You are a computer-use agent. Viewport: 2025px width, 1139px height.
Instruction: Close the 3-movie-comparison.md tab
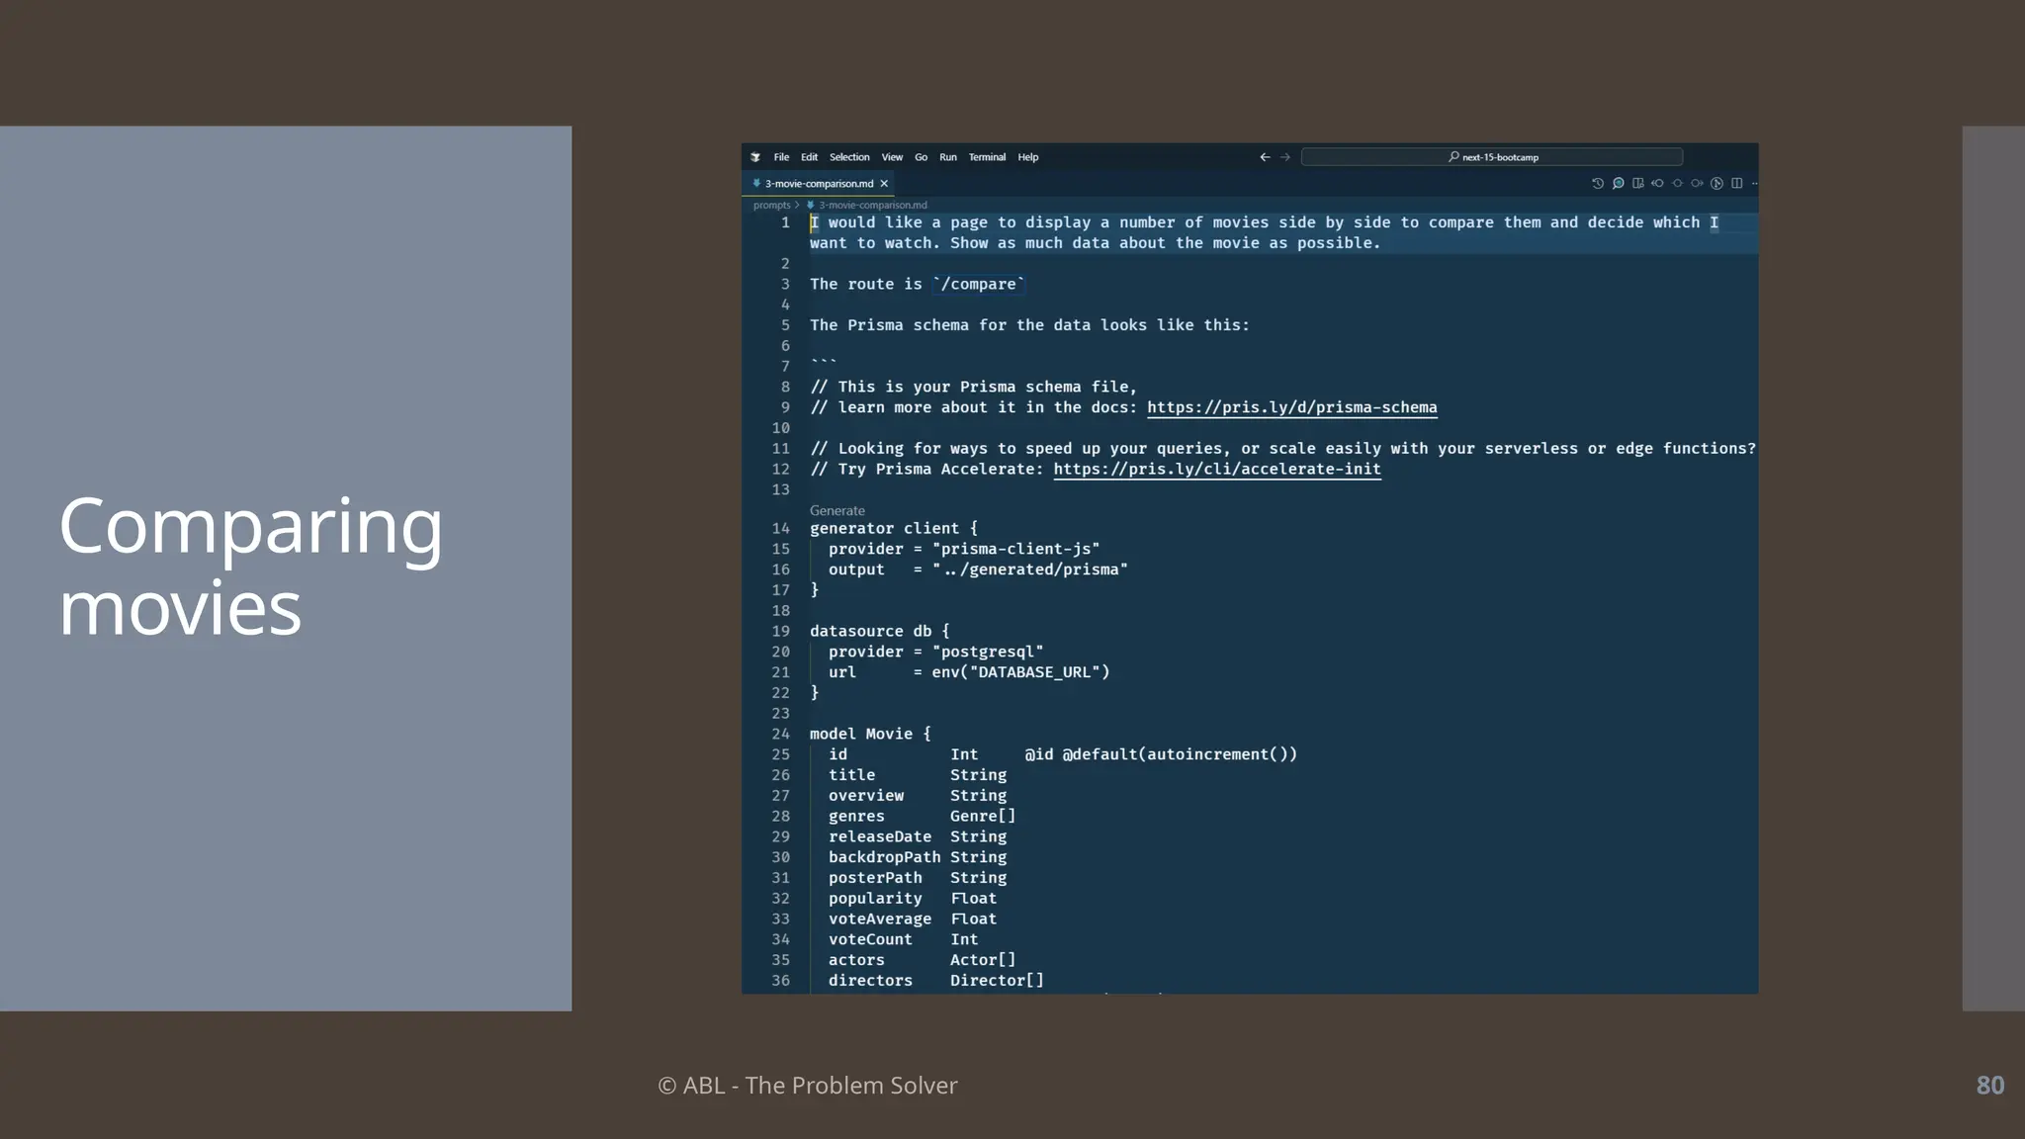[884, 184]
